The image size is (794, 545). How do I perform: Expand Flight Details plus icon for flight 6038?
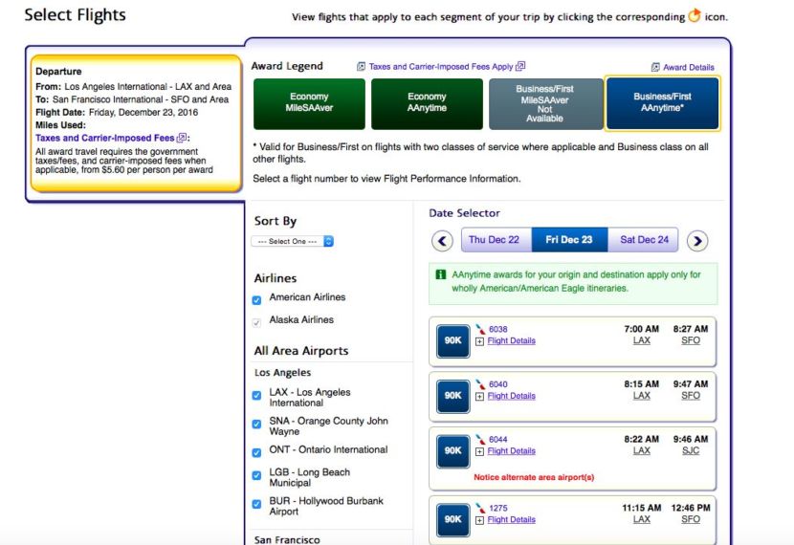[x=479, y=341]
